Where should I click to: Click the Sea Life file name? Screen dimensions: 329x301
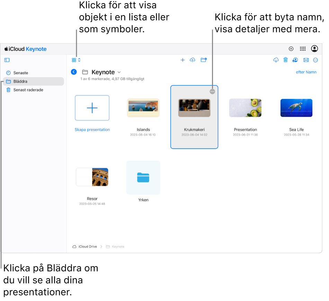(296, 129)
